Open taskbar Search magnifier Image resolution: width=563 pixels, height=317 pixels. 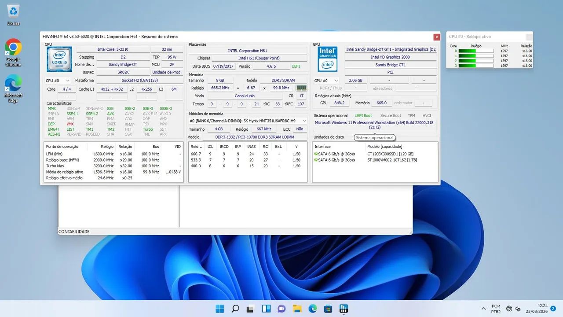[235, 309]
